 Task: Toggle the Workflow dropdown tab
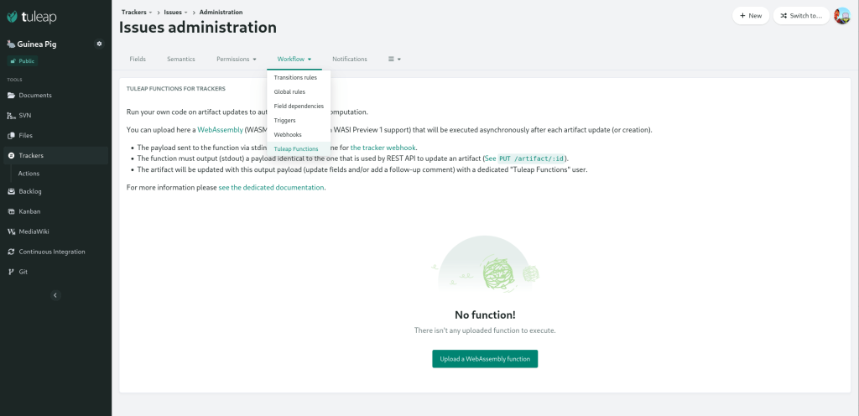294,59
